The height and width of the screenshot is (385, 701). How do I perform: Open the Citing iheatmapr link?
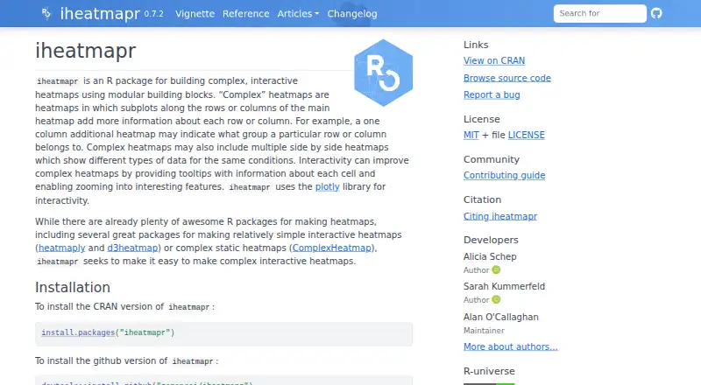(x=500, y=216)
